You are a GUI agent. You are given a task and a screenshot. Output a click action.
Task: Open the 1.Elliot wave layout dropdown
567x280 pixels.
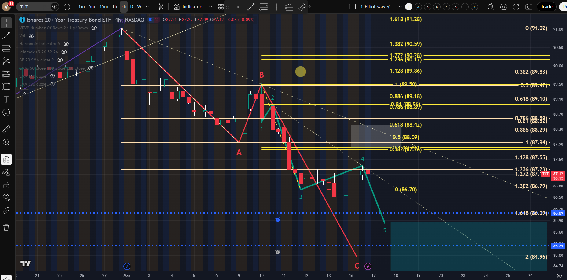click(377, 7)
